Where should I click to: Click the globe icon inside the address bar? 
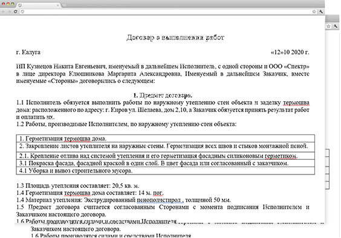22,12
